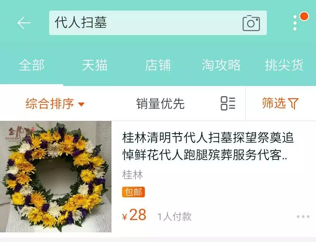Select the 挑尖货 tab
The height and width of the screenshot is (242, 316).
pyautogui.click(x=284, y=65)
